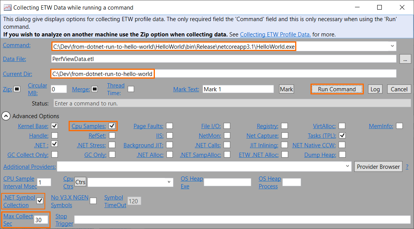The image size is (414, 229).
Task: Click the Additional Providers help link
Action: click(30, 166)
